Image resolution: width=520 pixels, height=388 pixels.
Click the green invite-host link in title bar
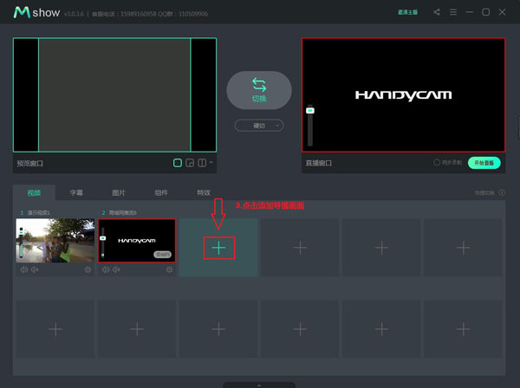[407, 12]
